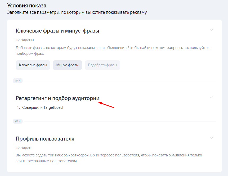Click the list number before 'Совершили TargetLoad'
Viewport: 228px width, 176px height.
pyautogui.click(x=18, y=108)
